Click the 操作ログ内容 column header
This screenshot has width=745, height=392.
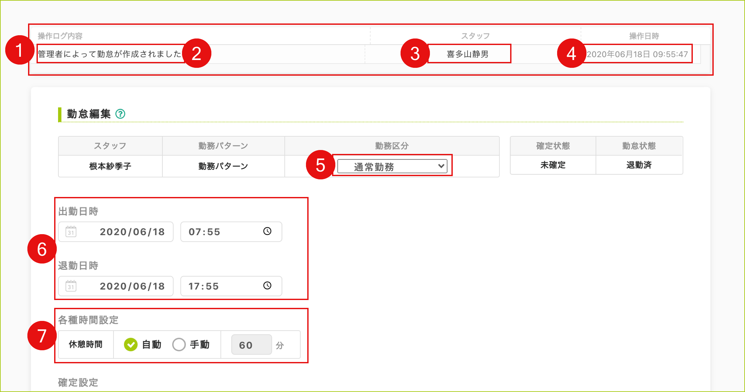[60, 36]
